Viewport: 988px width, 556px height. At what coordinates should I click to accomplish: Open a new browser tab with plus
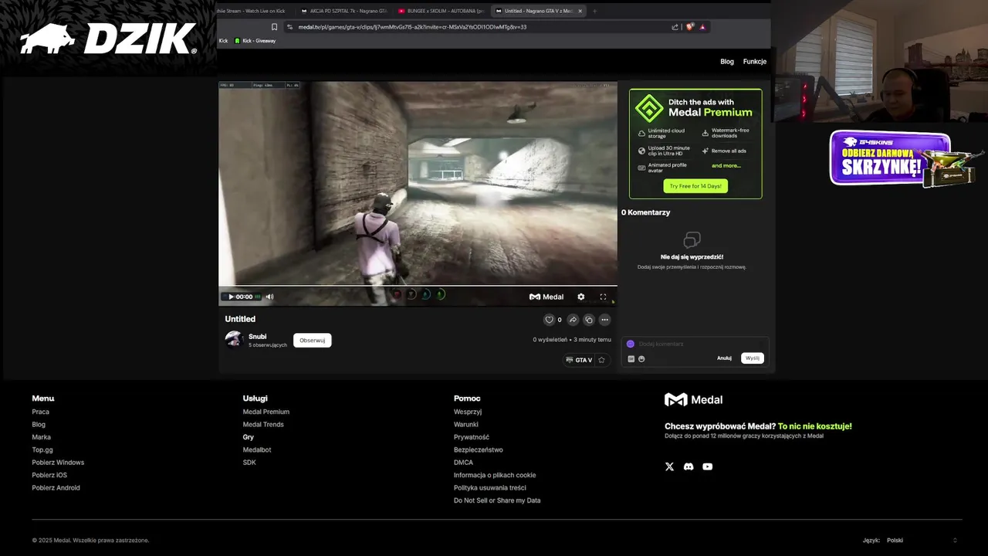coord(594,11)
